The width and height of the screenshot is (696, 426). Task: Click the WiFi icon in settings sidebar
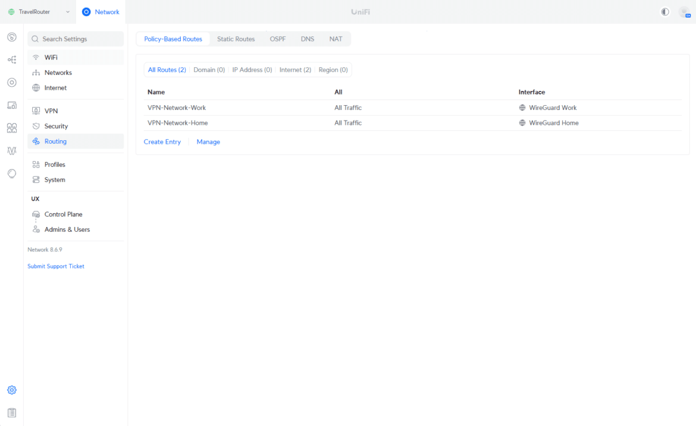point(36,57)
